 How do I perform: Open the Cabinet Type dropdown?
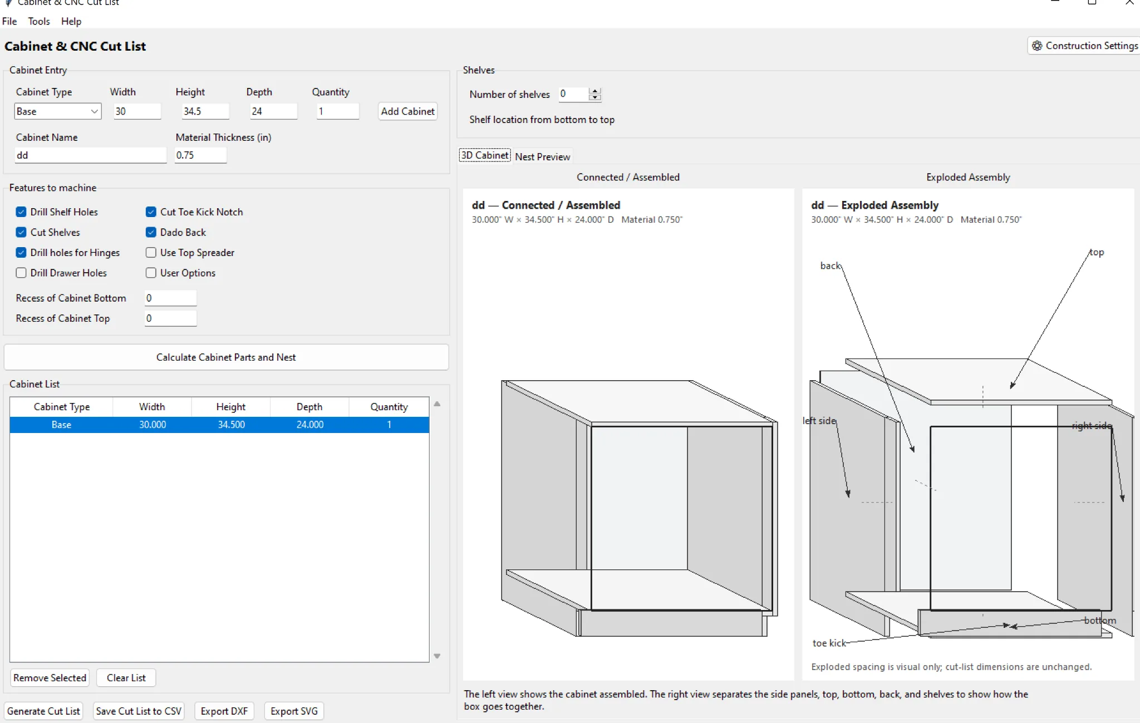click(58, 111)
